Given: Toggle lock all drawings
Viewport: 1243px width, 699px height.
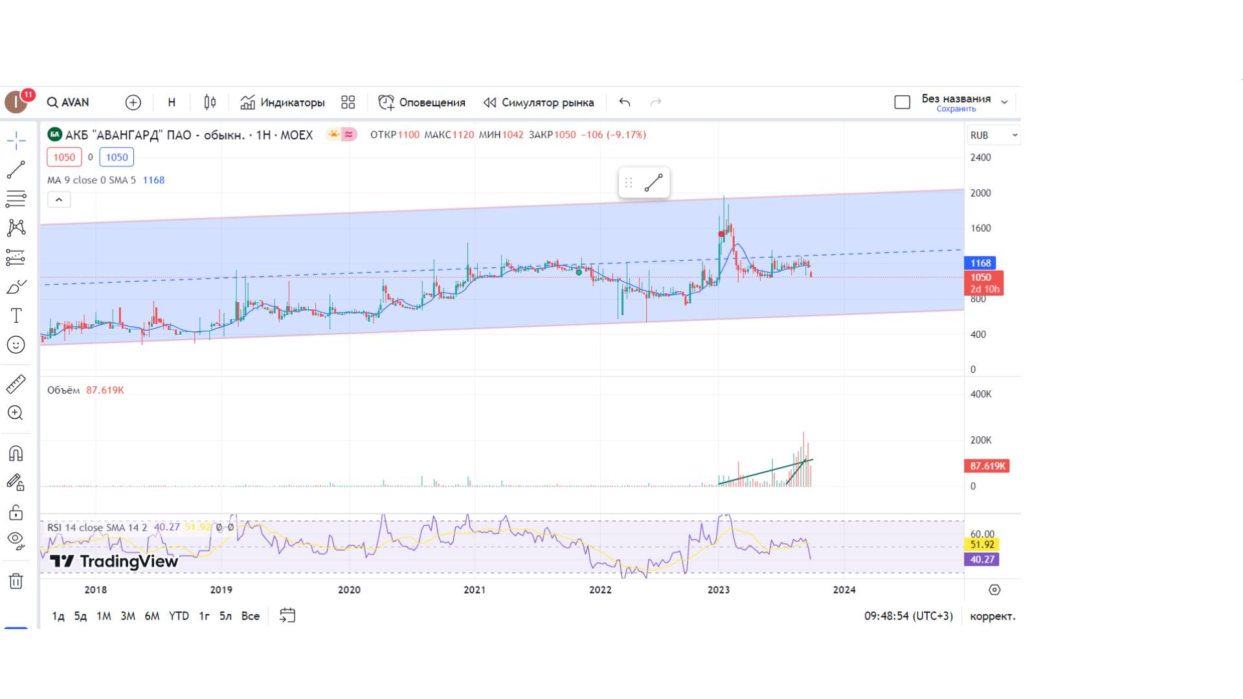Looking at the screenshot, I should 16,513.
